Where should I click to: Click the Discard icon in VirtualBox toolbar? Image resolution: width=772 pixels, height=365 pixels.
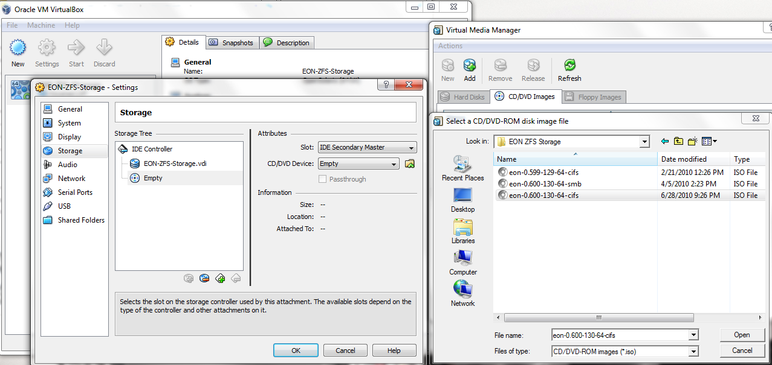tap(104, 48)
